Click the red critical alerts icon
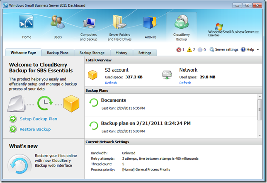This screenshot has height=183, width=267. pyautogui.click(x=179, y=50)
